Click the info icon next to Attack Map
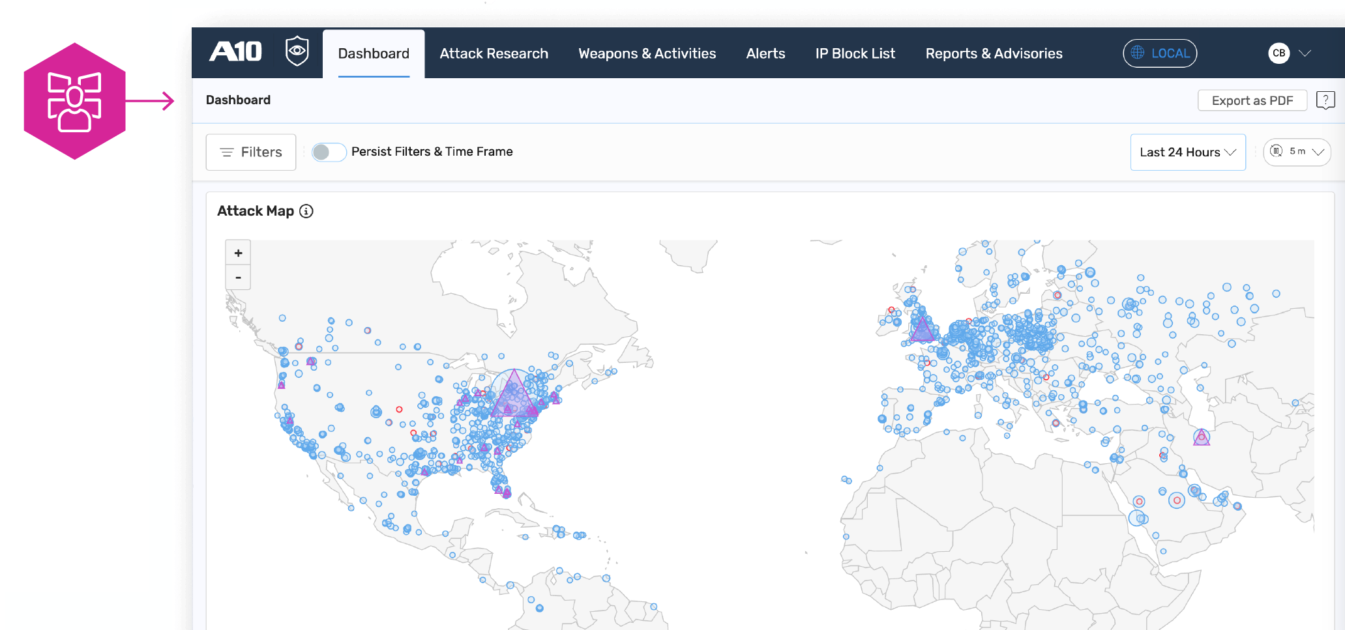Viewport: 1345px width, 630px height. pos(306,210)
